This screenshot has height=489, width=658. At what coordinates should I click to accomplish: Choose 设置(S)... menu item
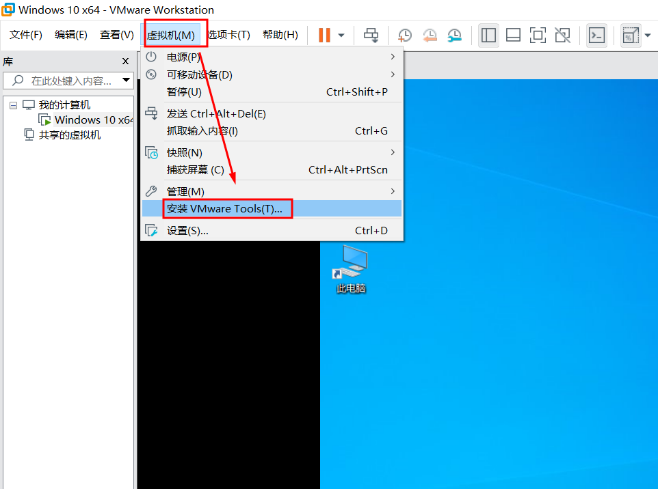(272, 230)
